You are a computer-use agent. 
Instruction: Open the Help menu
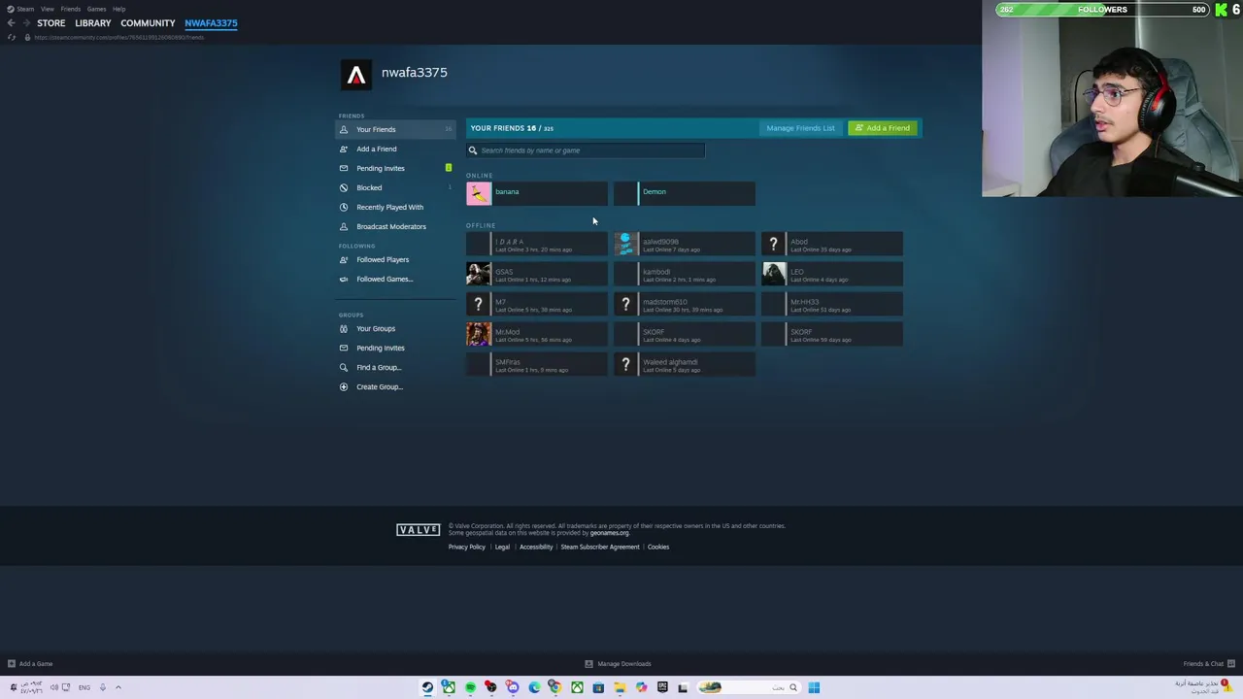click(x=118, y=9)
